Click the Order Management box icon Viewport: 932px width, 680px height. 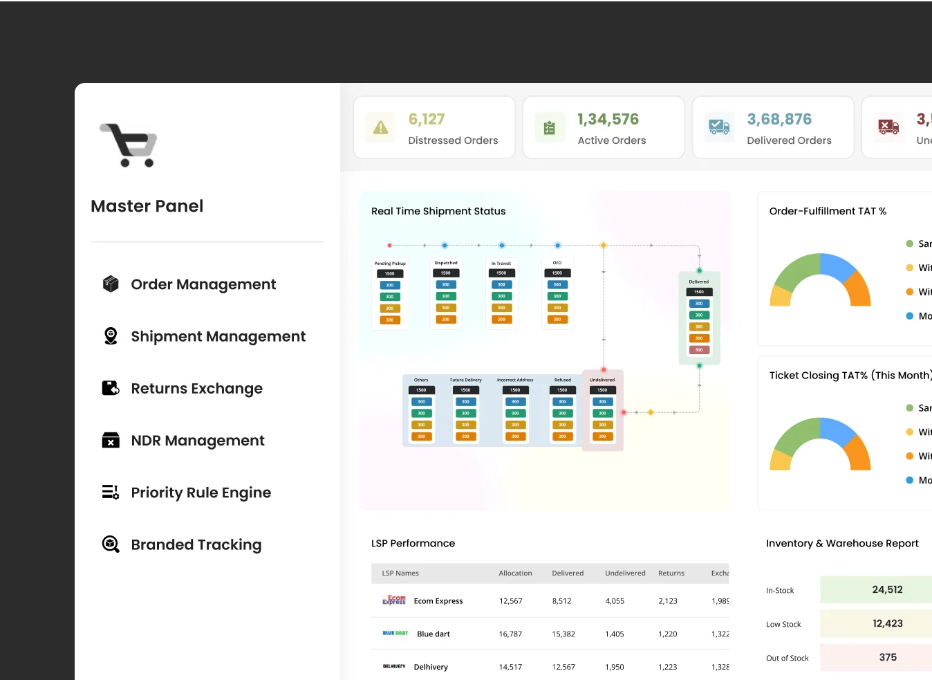point(111,284)
